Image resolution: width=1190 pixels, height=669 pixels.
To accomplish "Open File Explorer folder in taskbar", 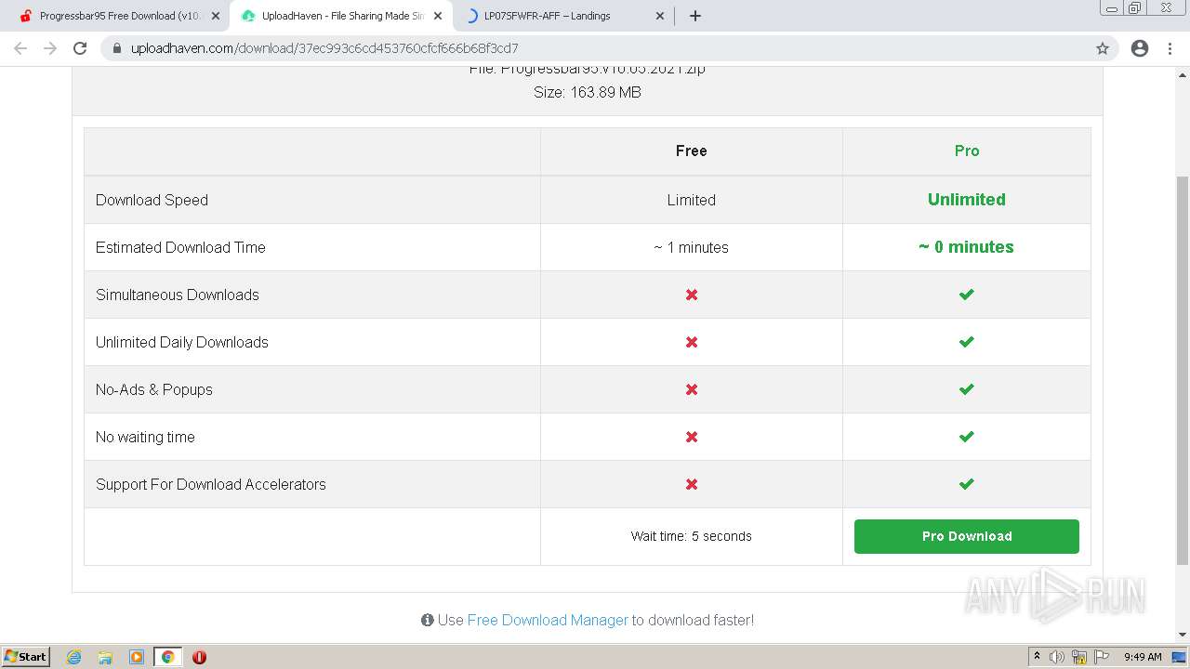I will point(105,657).
